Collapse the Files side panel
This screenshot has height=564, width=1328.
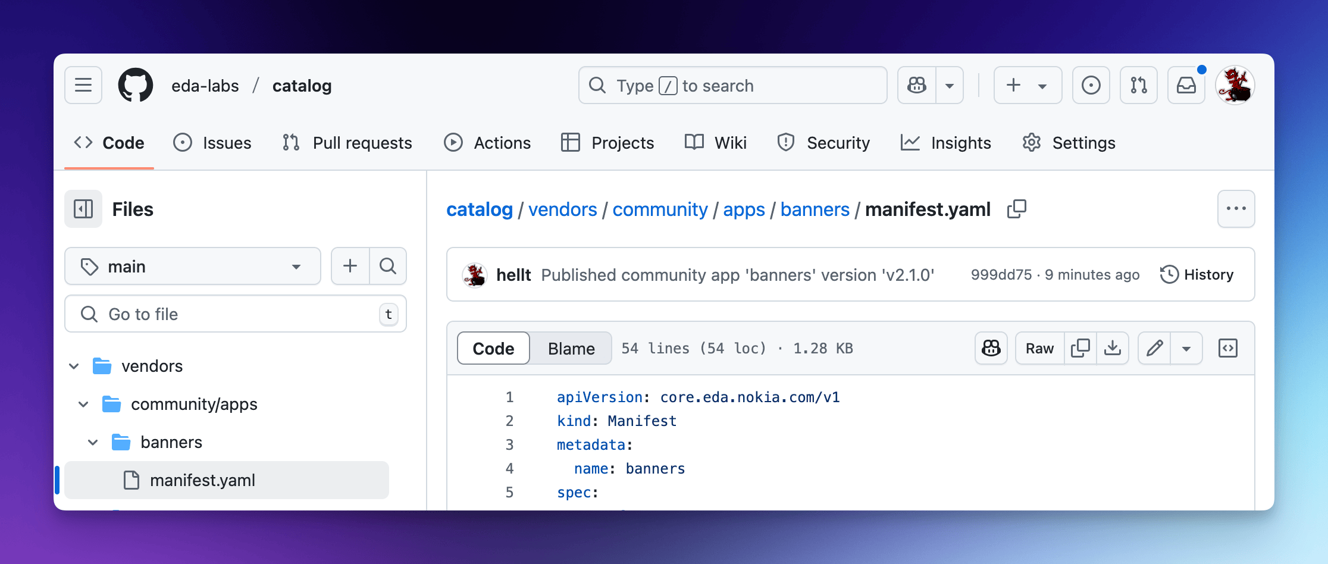pos(83,209)
